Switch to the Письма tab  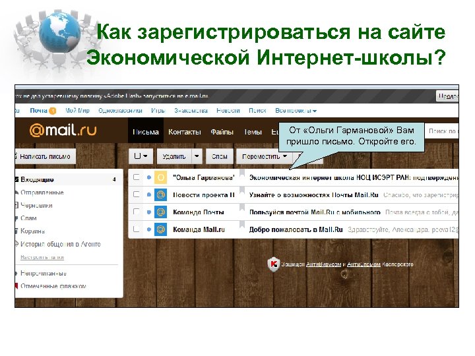pyautogui.click(x=146, y=132)
